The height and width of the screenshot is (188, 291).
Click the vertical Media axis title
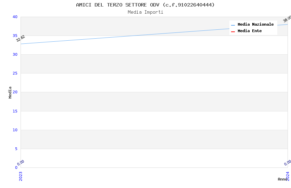(x=10, y=92)
